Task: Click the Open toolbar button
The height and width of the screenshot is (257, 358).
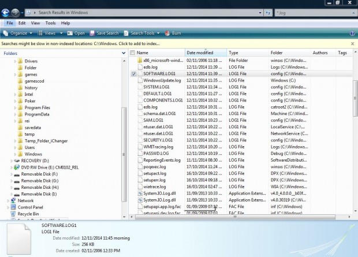Action: point(76,33)
